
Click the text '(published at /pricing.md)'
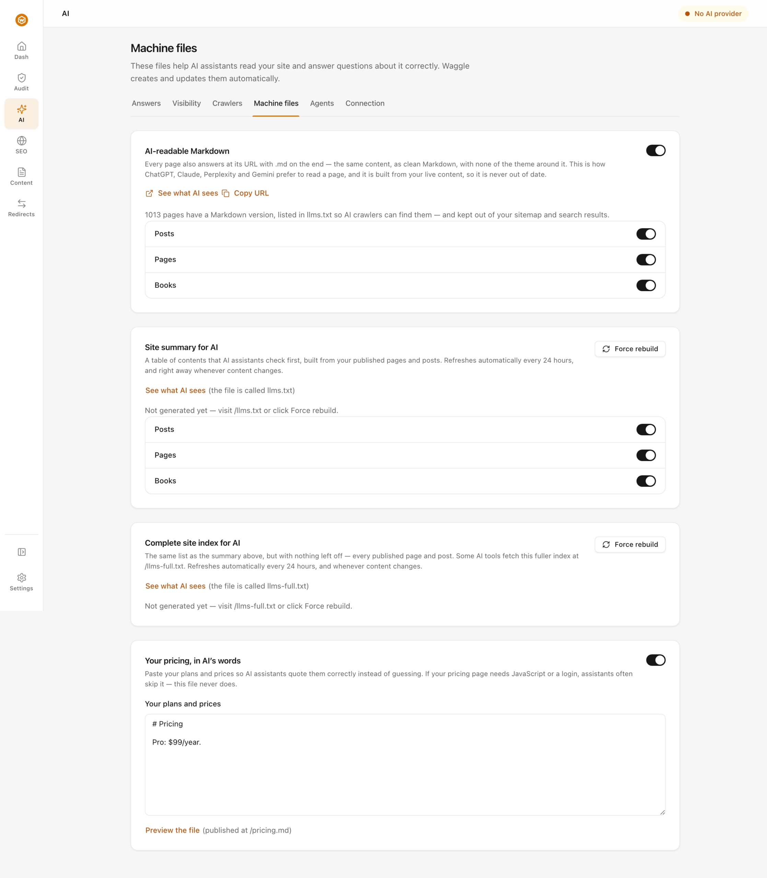pos(247,830)
